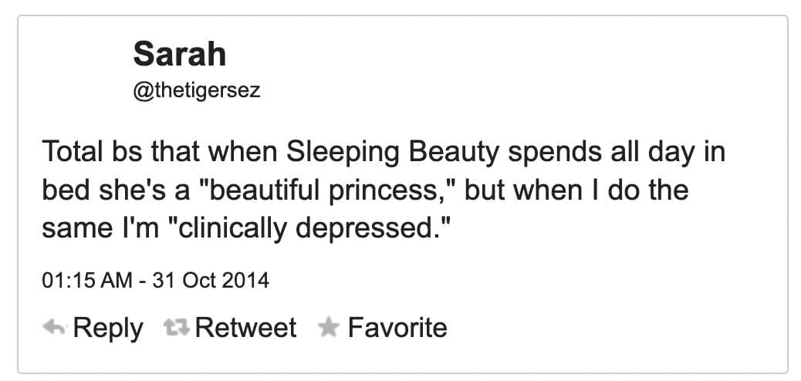Viewport: 801px width, 381px height.
Task: Click the words "when I do the"
Action: (x=599, y=190)
